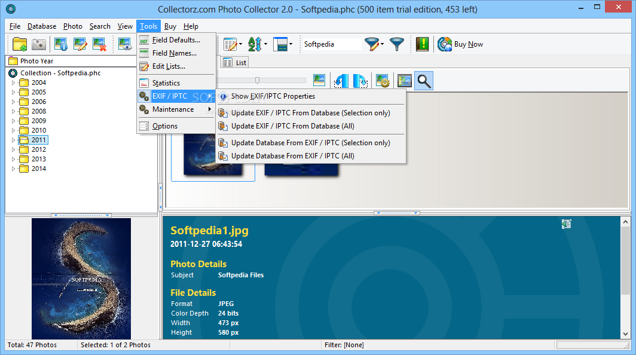636x355 pixels.
Task: Click the image with gear settings icon
Action: (383, 81)
